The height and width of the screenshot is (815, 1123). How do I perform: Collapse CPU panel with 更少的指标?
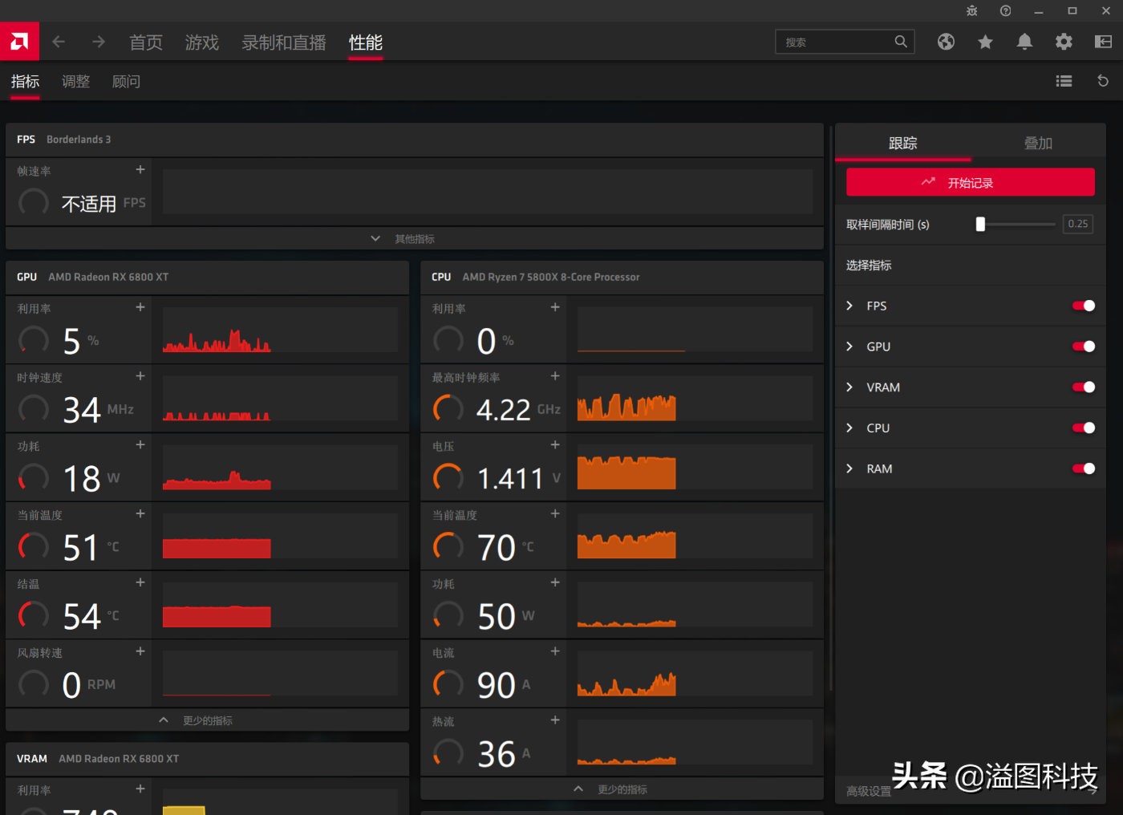coord(622,789)
